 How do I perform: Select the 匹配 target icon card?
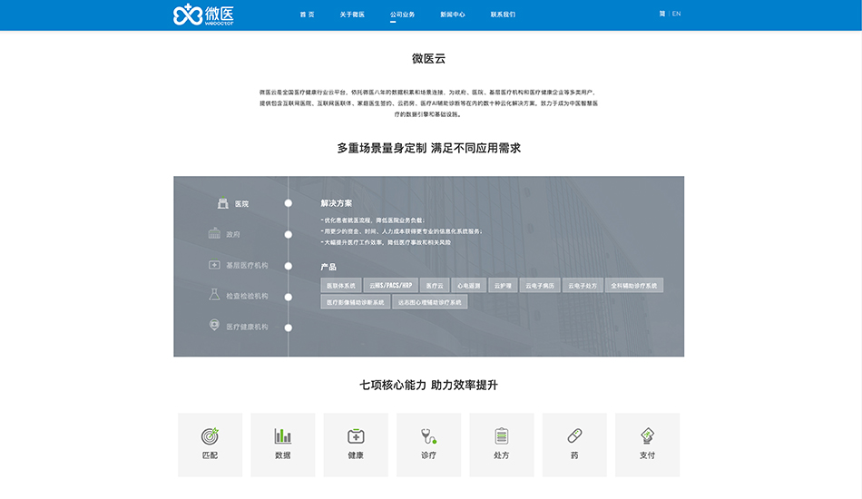coord(210,444)
